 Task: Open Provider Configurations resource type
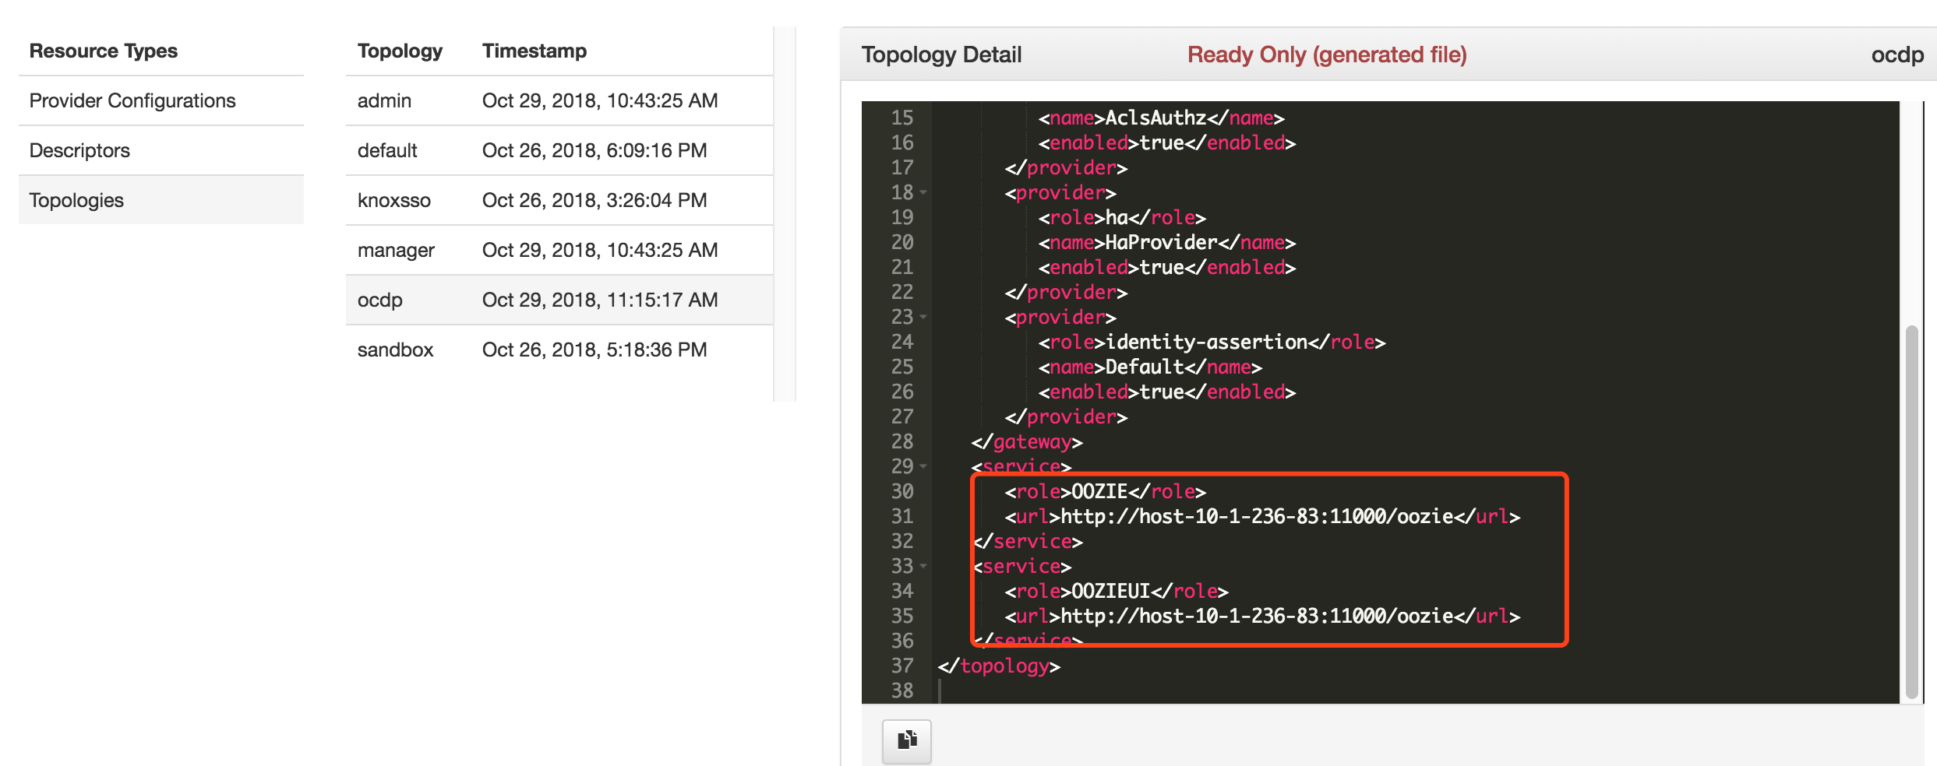[x=161, y=100]
